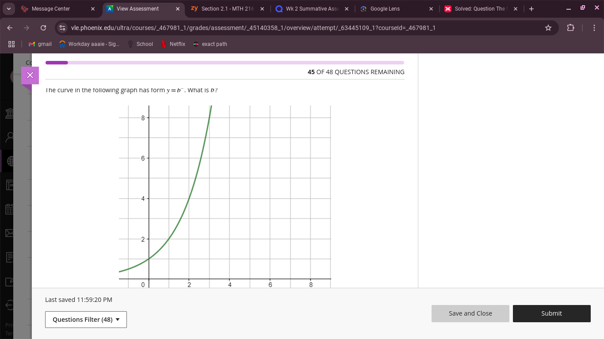The height and width of the screenshot is (339, 604).
Task: Open a new browser tab
Action: coord(531,9)
